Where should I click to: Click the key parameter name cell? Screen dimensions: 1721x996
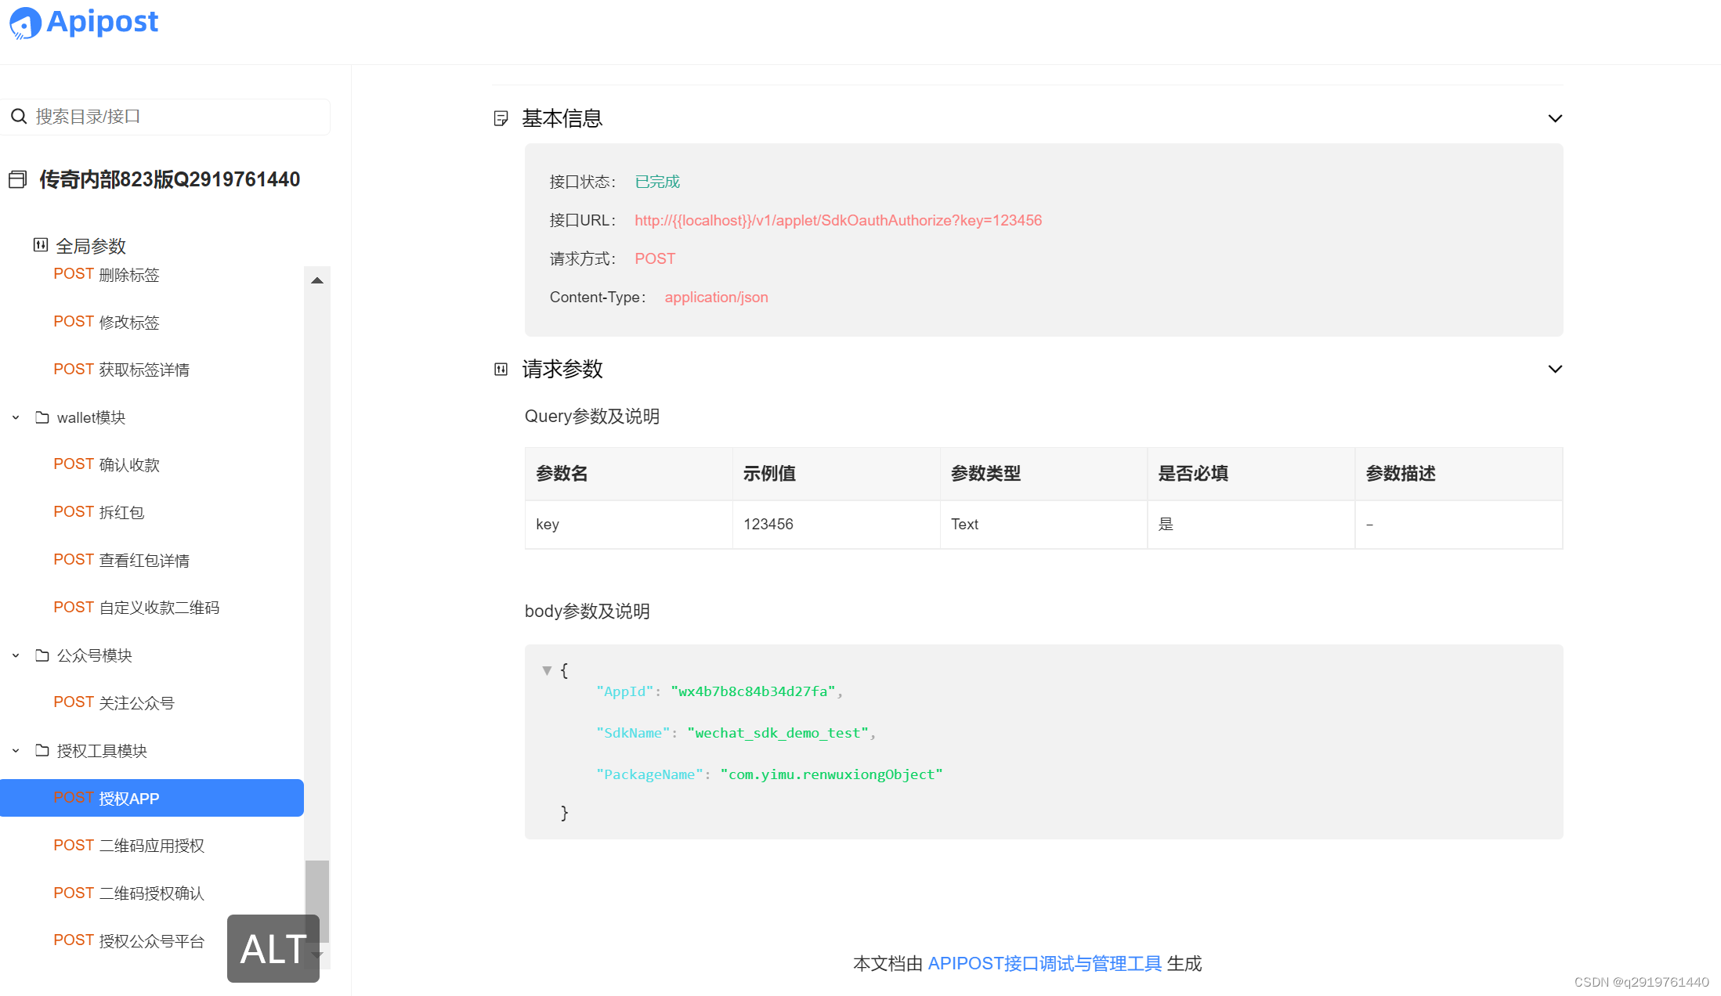pos(629,525)
